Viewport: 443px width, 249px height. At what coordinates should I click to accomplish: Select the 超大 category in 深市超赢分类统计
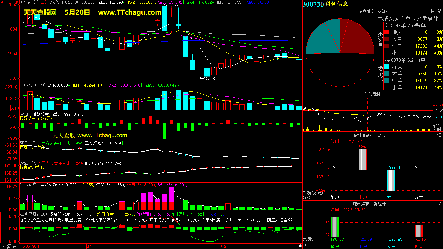click(x=419, y=246)
